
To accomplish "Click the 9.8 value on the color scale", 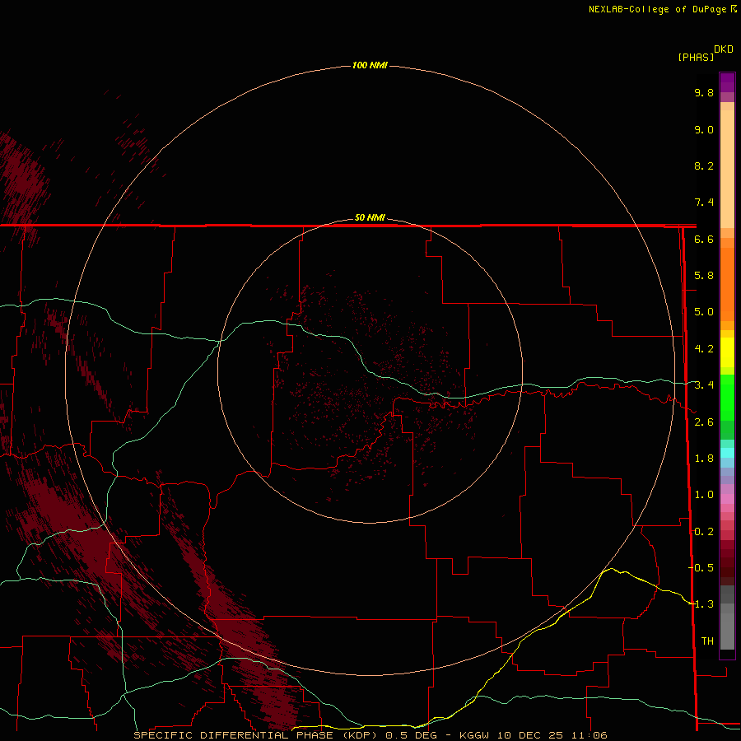I will tap(704, 92).
